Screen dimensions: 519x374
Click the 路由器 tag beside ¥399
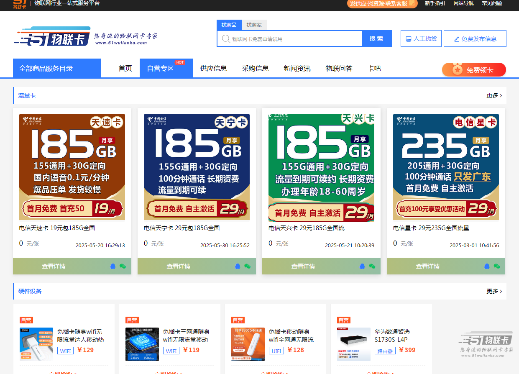(x=385, y=351)
